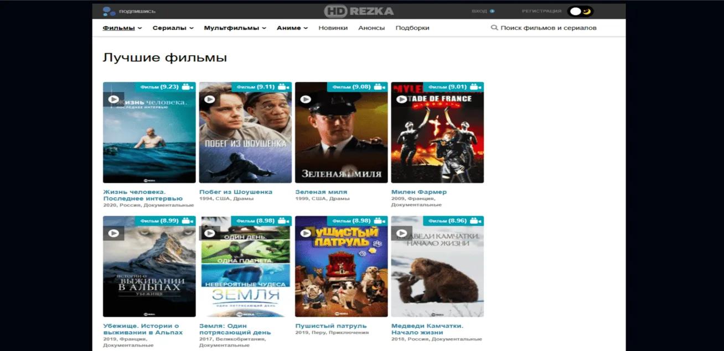Click the search magnifier icon

click(x=494, y=28)
